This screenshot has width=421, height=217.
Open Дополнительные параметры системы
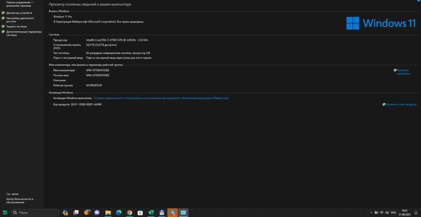[24, 33]
